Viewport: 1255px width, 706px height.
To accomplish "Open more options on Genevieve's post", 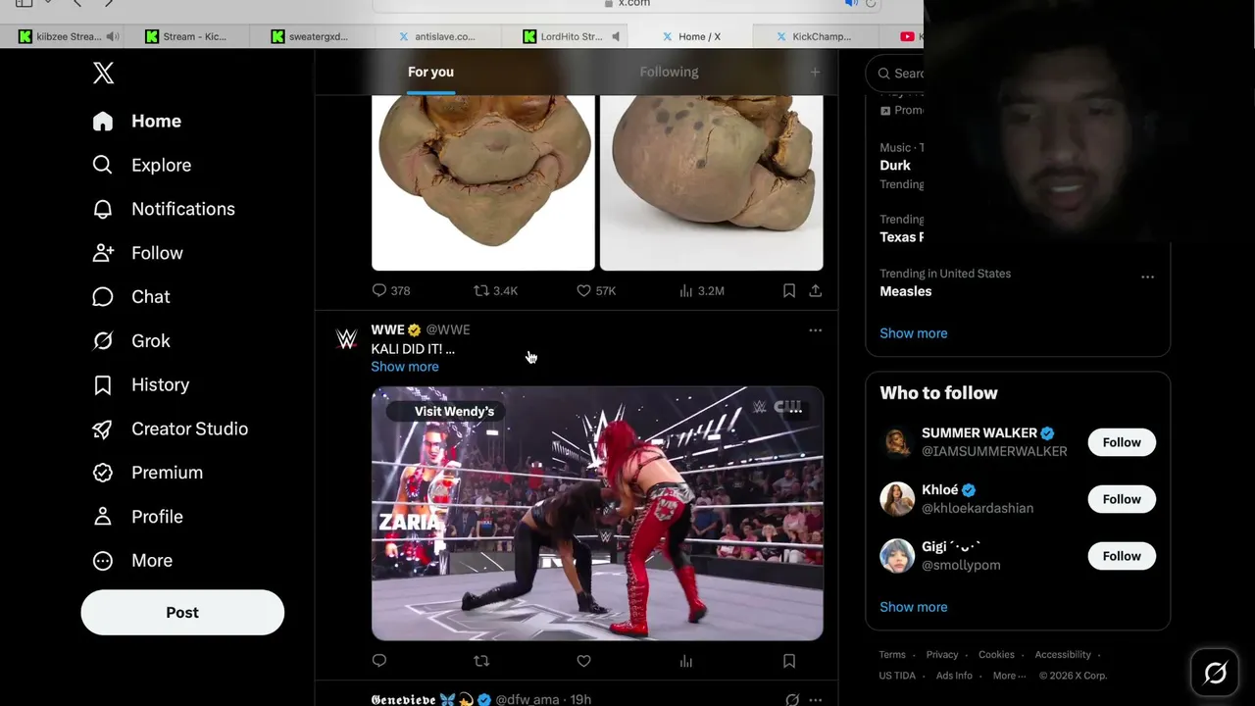I will [815, 699].
